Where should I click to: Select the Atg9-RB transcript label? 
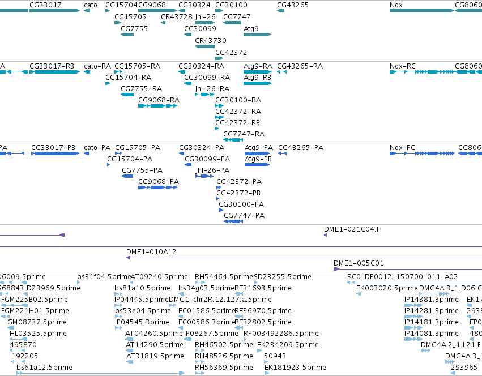coord(257,78)
